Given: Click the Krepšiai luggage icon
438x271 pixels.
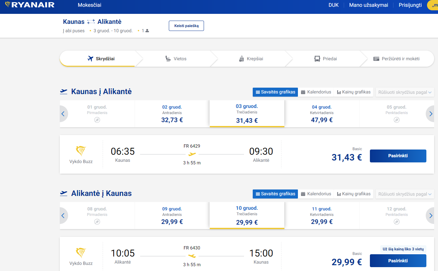Looking at the screenshot, I should pos(241,59).
